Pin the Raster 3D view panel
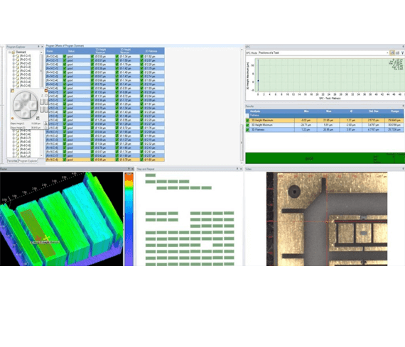Image resolution: width=405 pixels, height=347 pixels. [x=129, y=169]
